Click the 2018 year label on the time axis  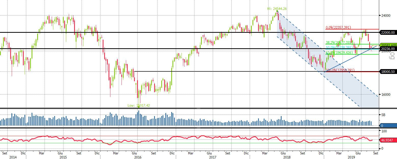click(x=287, y=157)
